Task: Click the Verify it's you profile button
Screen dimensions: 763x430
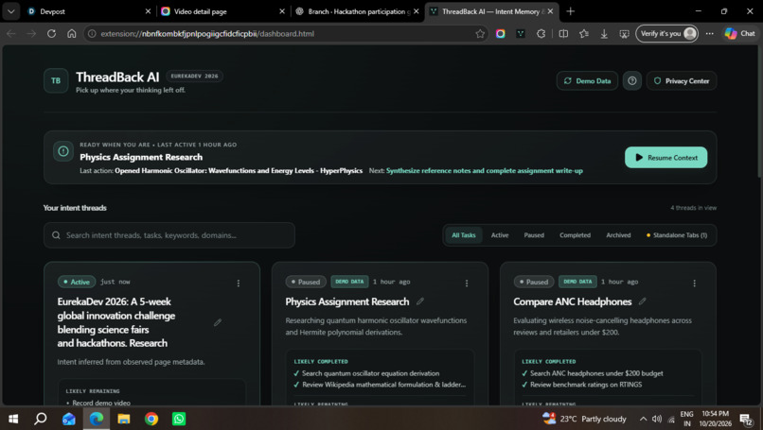Action: tap(666, 33)
